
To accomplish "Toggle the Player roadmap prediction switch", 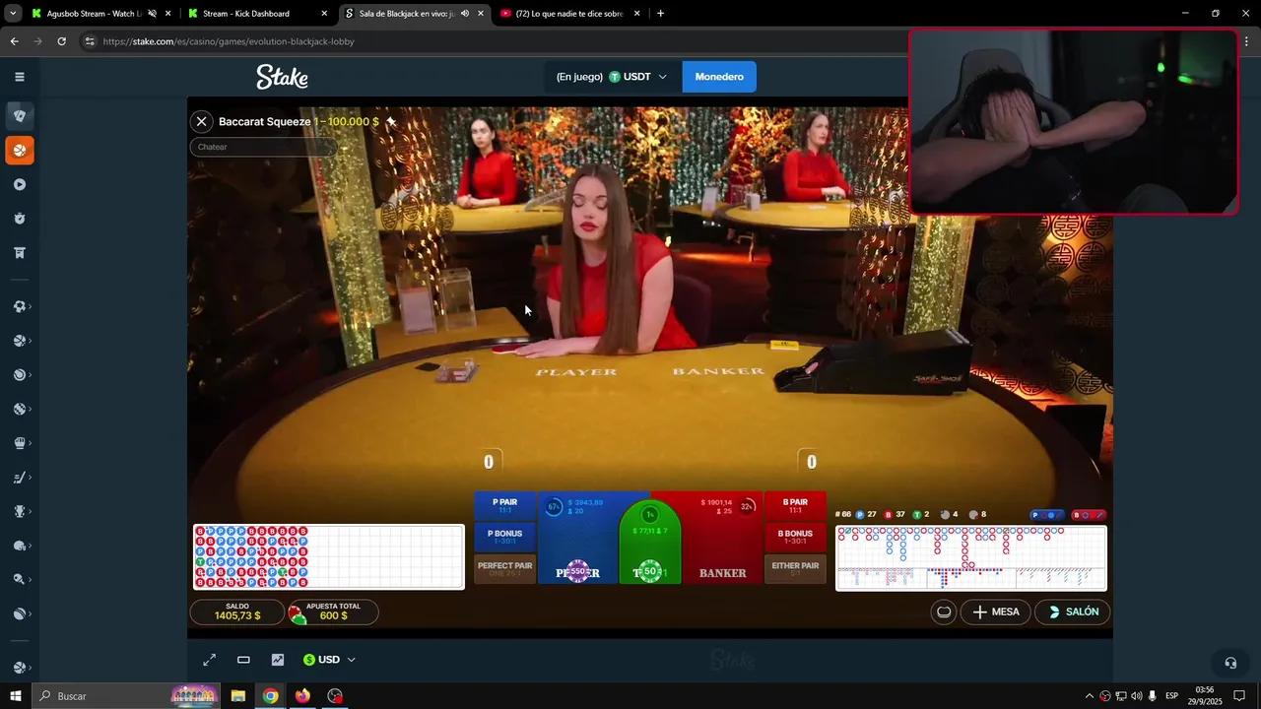I will 1048,515.
